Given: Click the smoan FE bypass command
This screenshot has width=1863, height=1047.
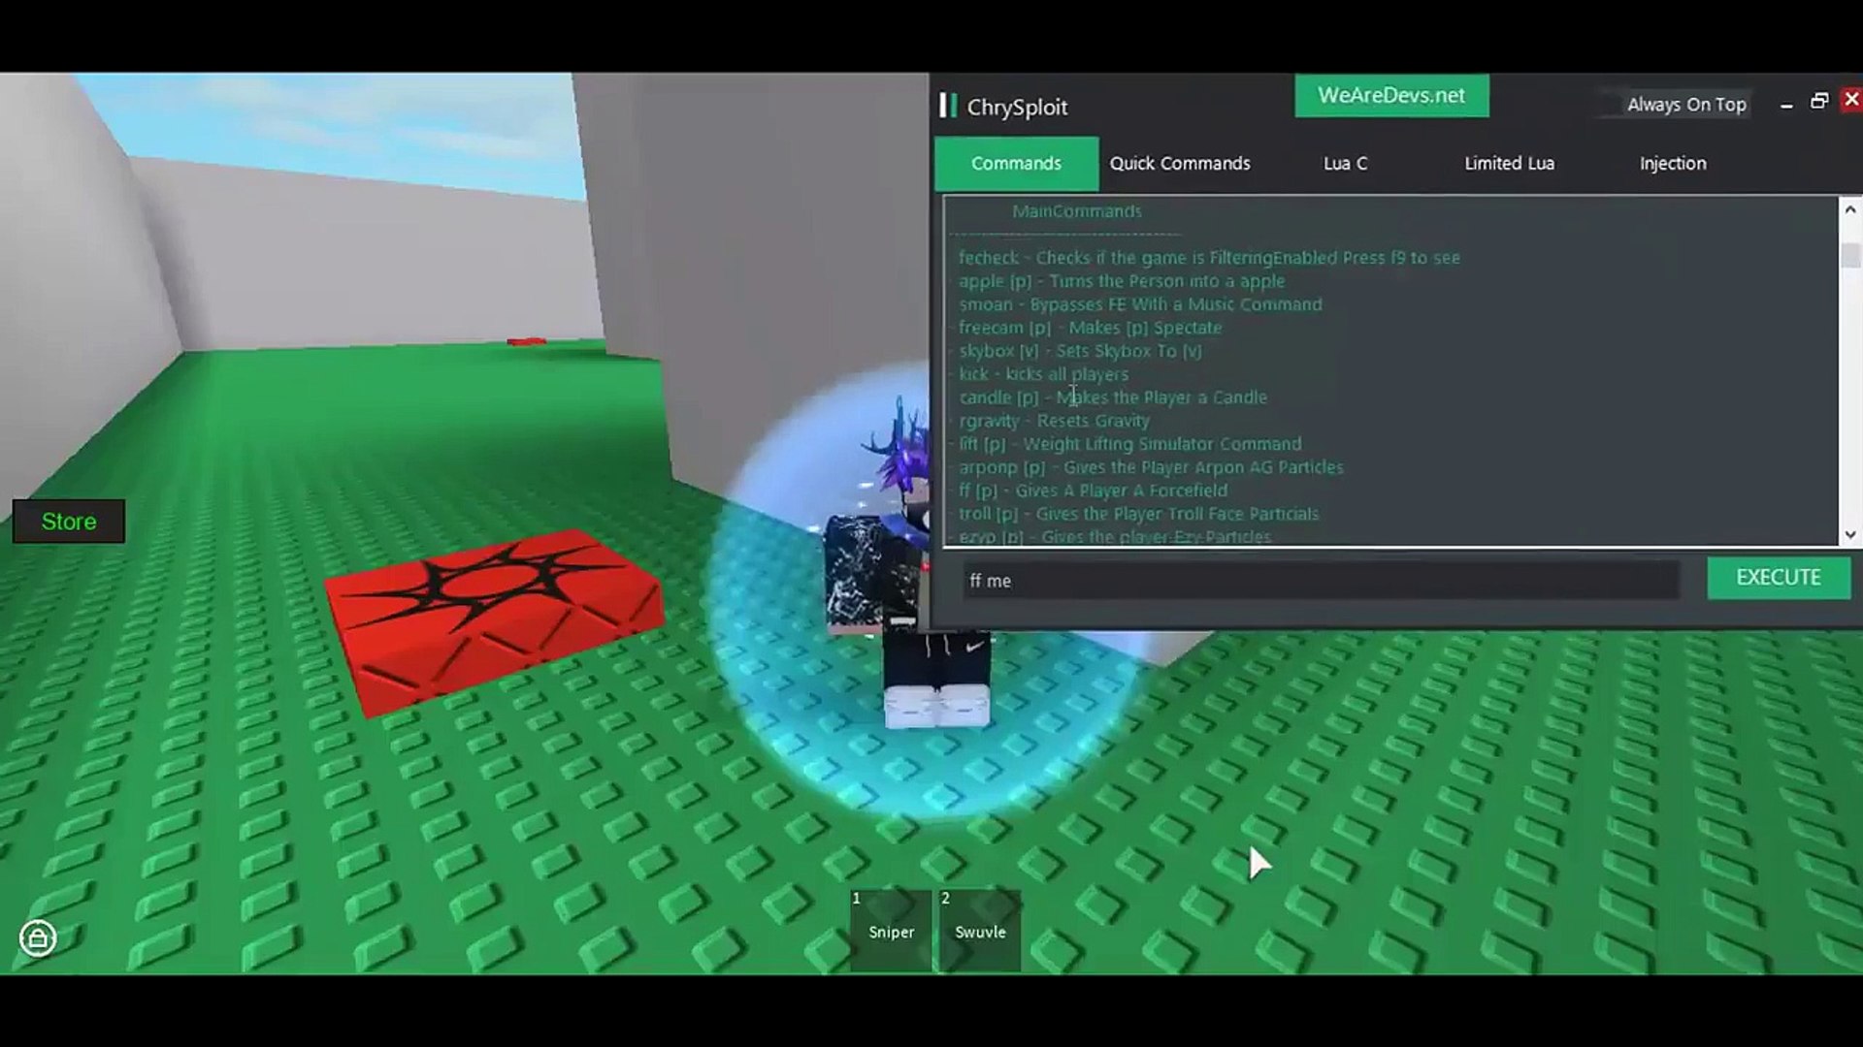Looking at the screenshot, I should [1139, 304].
